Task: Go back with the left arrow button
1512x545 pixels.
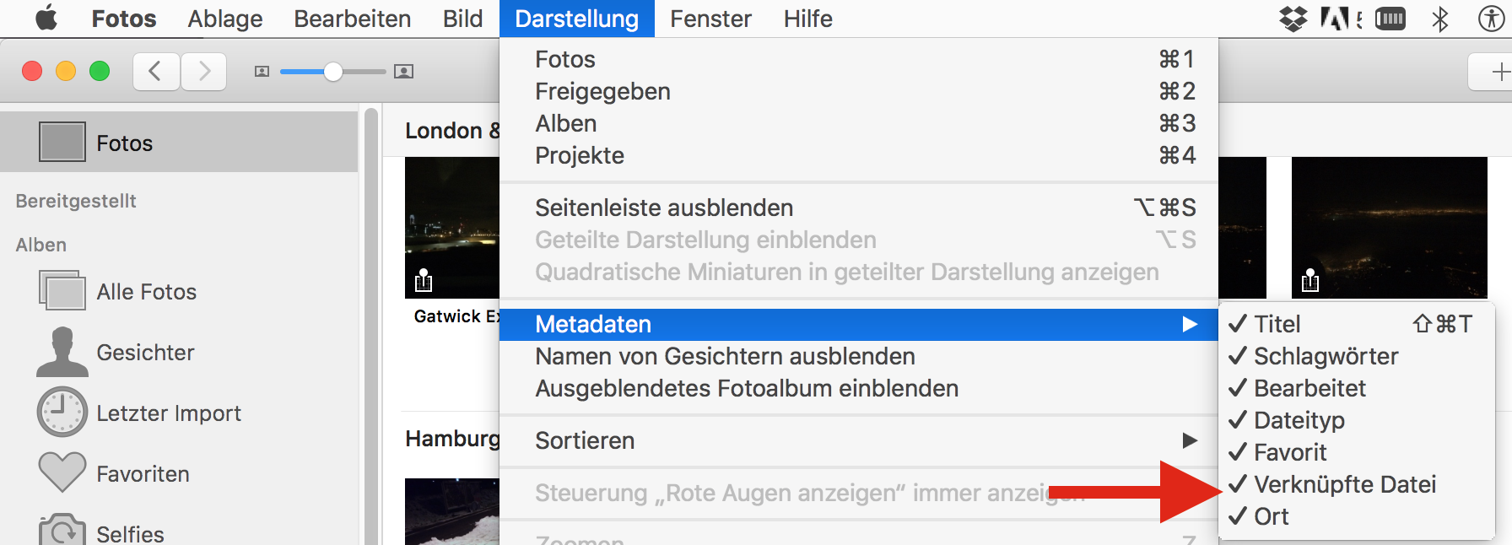Action: click(x=156, y=72)
